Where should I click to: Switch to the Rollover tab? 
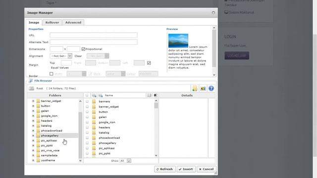pos(52,22)
